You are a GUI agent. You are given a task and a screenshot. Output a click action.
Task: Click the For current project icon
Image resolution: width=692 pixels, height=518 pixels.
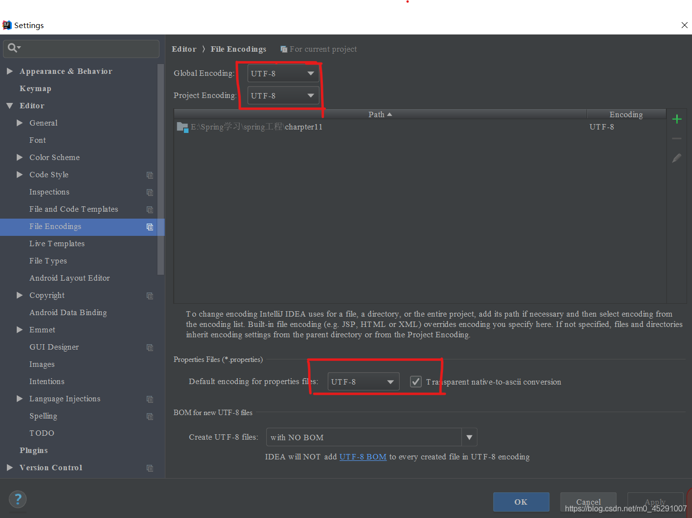(x=284, y=49)
